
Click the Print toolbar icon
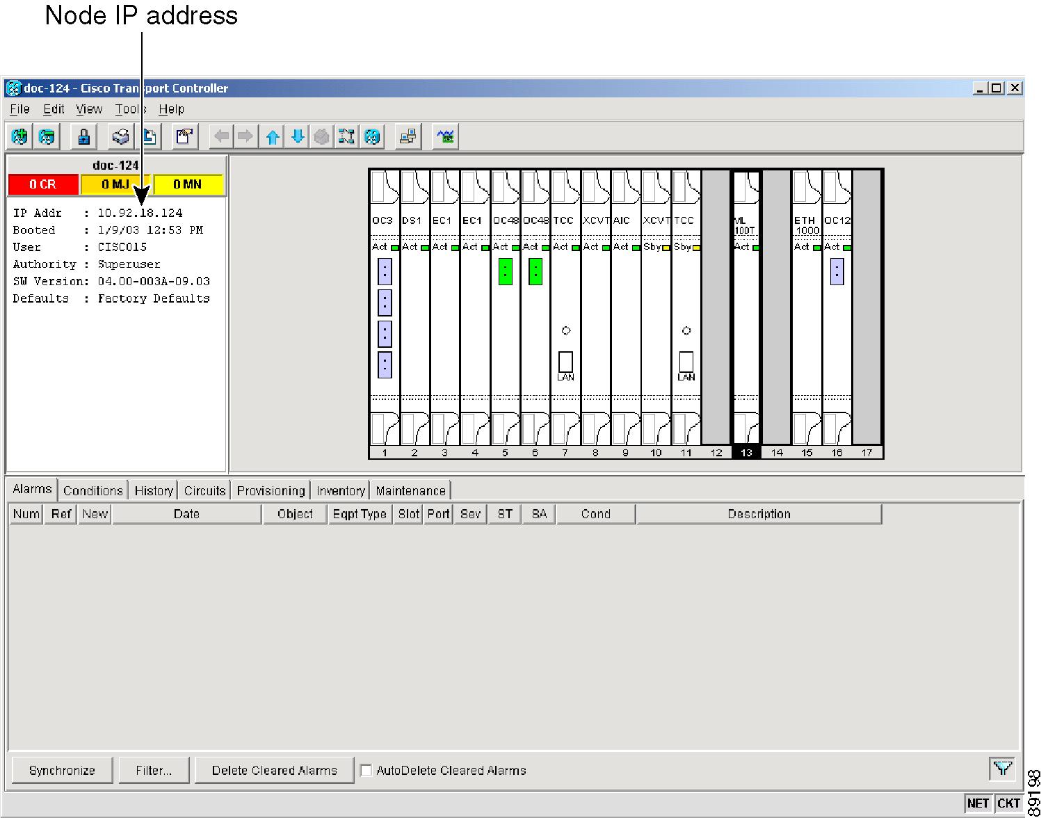tap(120, 136)
